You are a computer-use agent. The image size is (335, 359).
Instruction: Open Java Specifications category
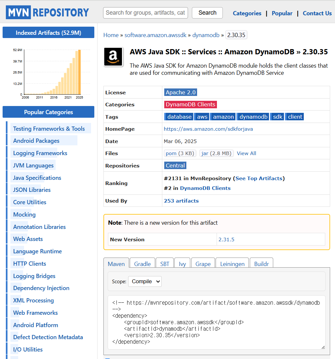[x=37, y=178]
